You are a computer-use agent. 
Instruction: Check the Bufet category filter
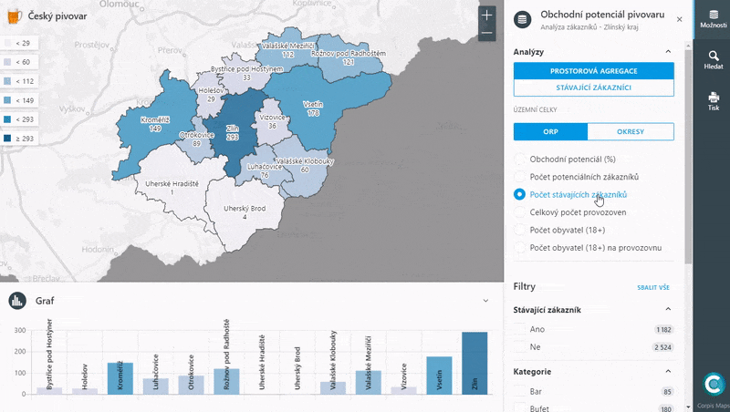coord(519,408)
